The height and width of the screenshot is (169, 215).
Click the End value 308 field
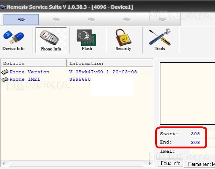point(195,142)
